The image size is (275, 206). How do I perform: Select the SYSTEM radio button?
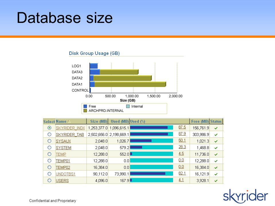49,148
